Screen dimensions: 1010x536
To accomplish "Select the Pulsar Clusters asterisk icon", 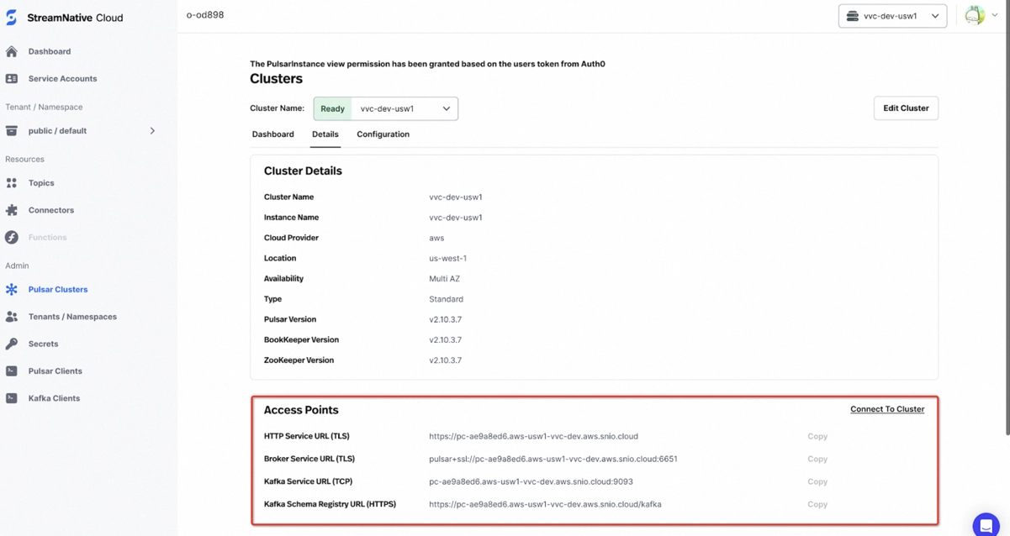I will click(x=12, y=290).
